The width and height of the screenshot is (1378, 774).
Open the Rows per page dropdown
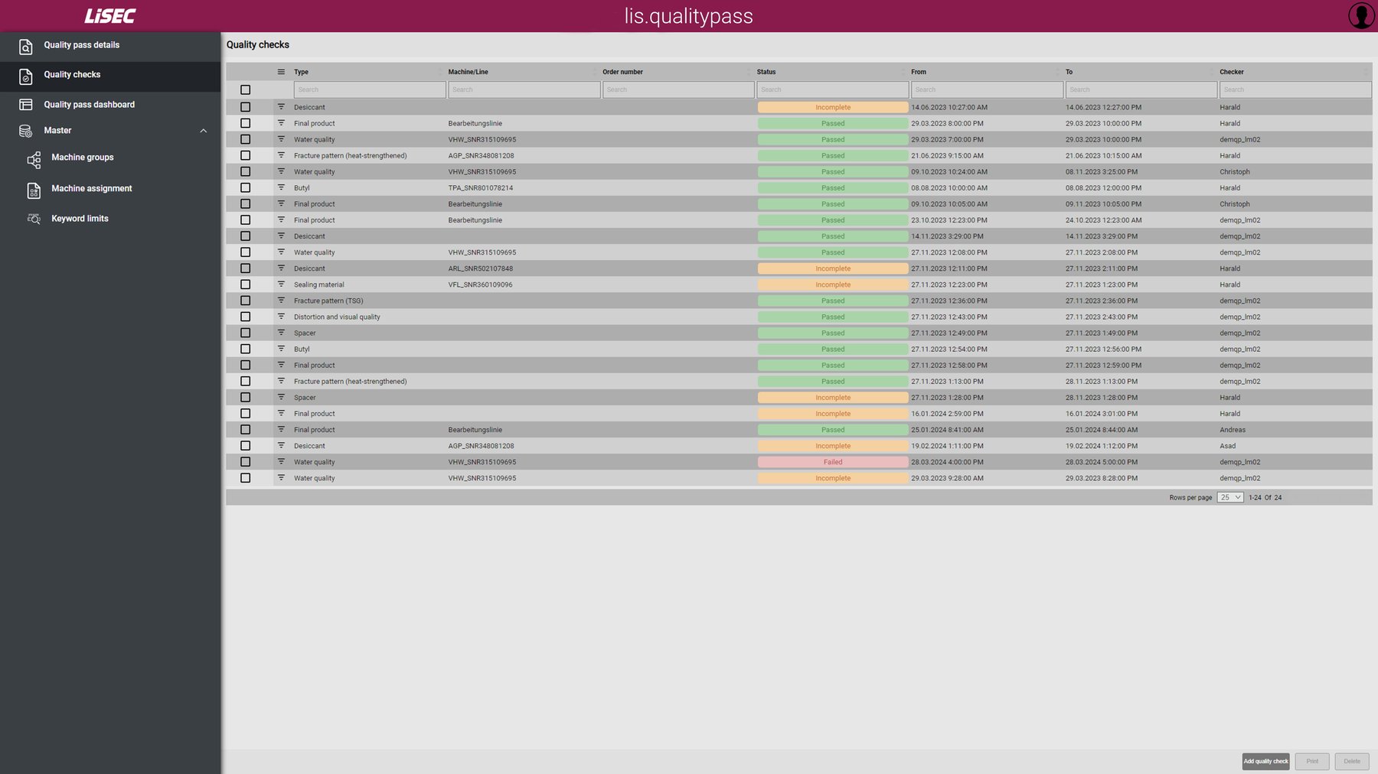point(1229,498)
